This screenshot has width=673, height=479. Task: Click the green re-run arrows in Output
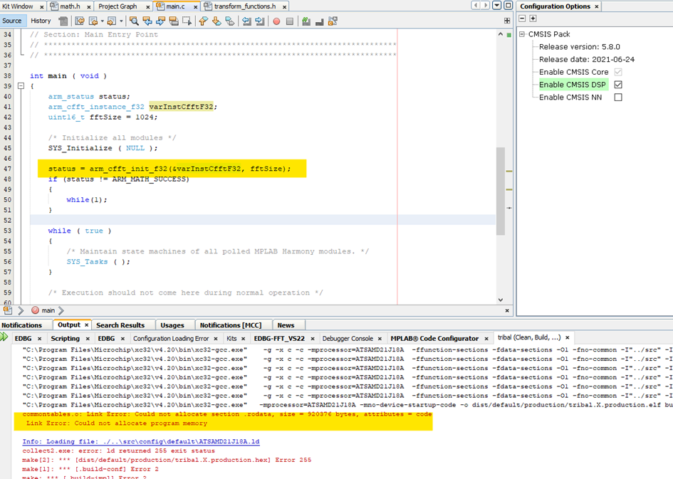tap(5, 337)
